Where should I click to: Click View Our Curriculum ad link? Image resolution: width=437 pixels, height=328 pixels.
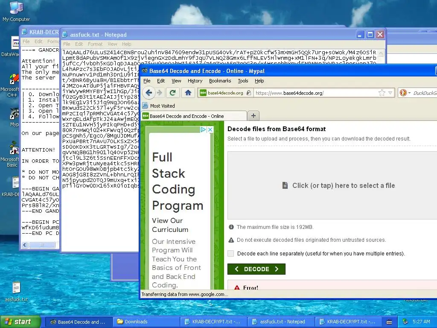(170, 225)
